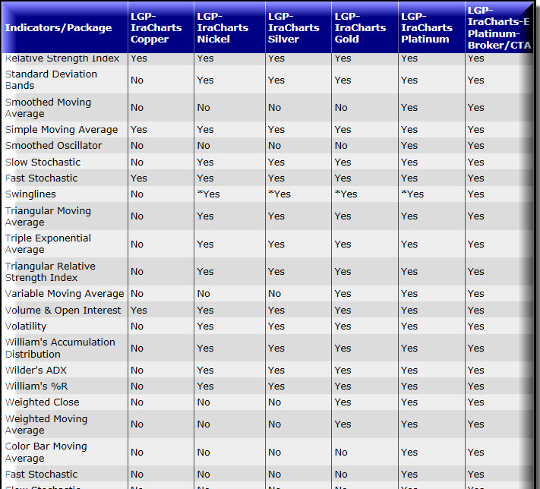The height and width of the screenshot is (489, 540).
Task: Click the Standard Deviation Bands row label
Action: [x=51, y=80]
